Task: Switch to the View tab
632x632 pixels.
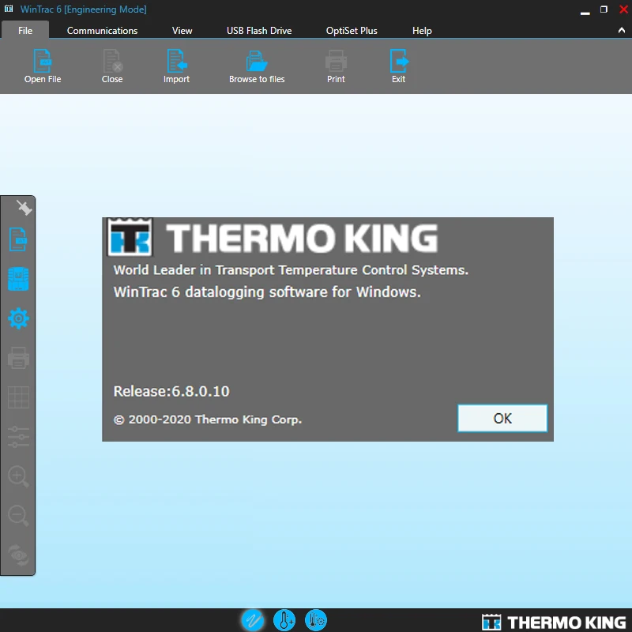Action: 182,31
